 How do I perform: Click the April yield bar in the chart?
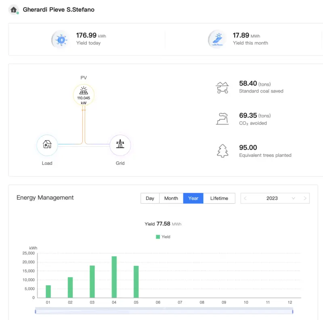pos(114,277)
